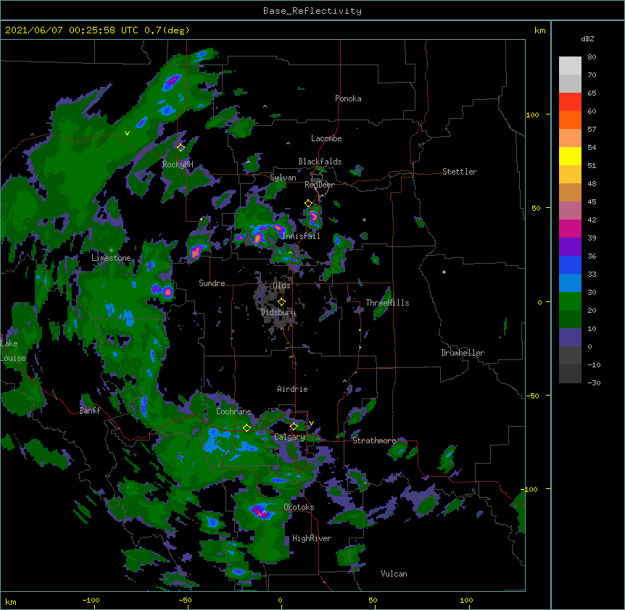Click the -50 tick label on the bottom axis

[185, 600]
